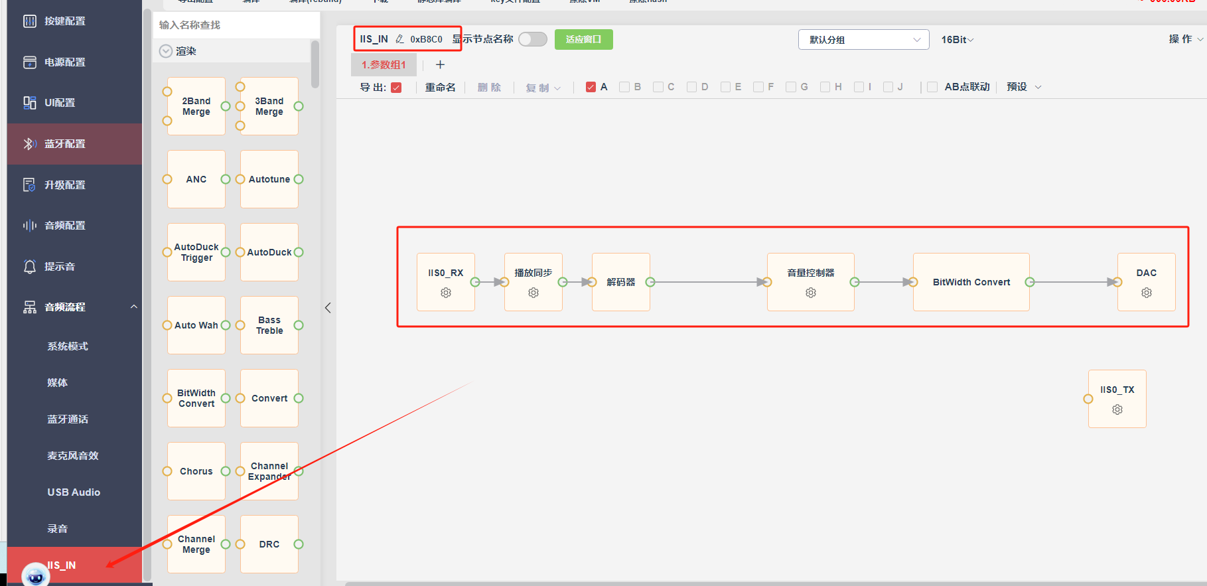Image resolution: width=1207 pixels, height=586 pixels.
Task: Enable the AB点联动 checkbox
Action: [x=932, y=87]
